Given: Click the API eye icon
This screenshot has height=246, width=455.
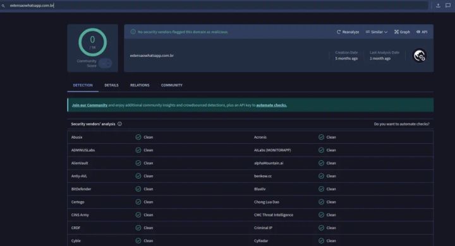Looking at the screenshot, I should point(418,32).
